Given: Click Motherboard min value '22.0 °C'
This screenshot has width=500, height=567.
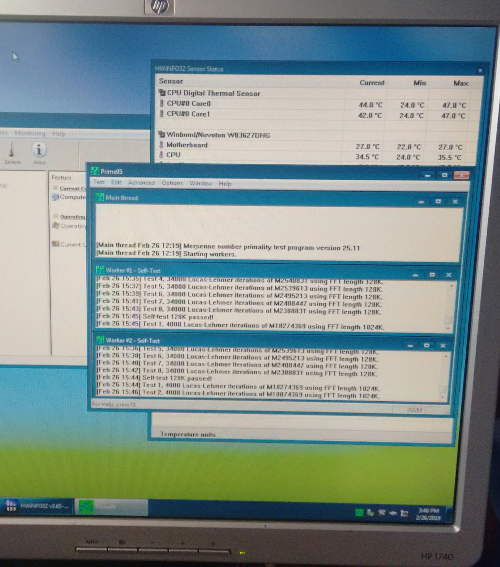Looking at the screenshot, I should coord(409,147).
